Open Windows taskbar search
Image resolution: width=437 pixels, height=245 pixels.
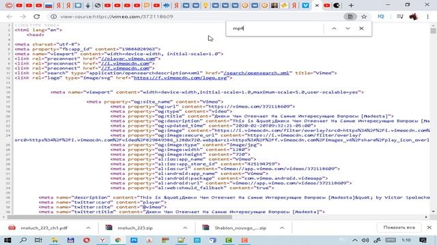point(23,240)
